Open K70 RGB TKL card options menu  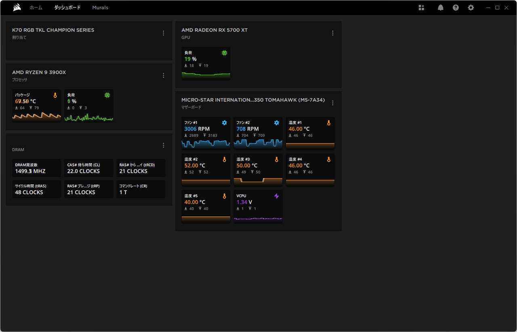[x=163, y=33]
